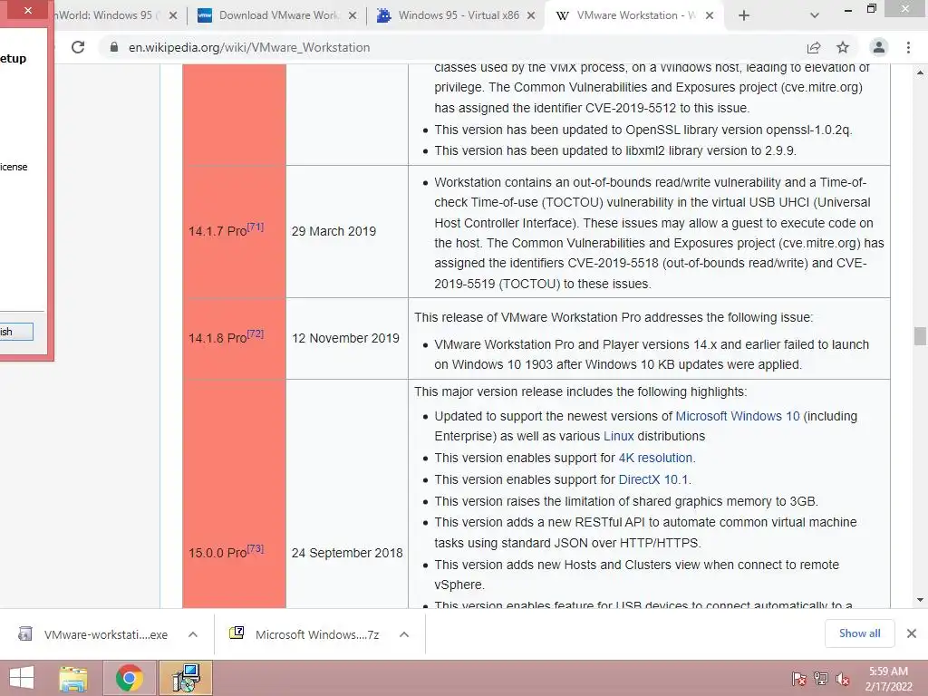Click the scrollbar down arrow
This screenshot has height=696, width=928.
point(920,600)
